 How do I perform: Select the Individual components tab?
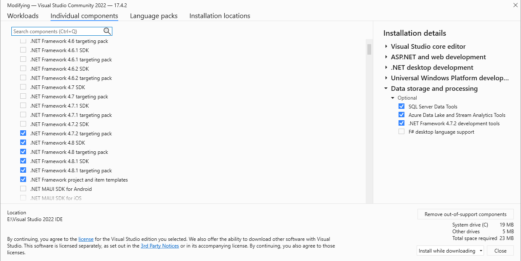point(84,16)
